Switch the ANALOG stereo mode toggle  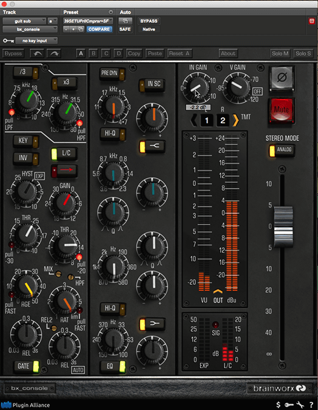click(x=282, y=151)
